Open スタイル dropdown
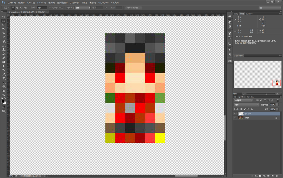This screenshot has height=178, width=283. click(83, 8)
